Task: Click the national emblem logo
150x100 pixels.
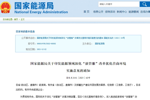Action: pyautogui.click(x=6, y=8)
